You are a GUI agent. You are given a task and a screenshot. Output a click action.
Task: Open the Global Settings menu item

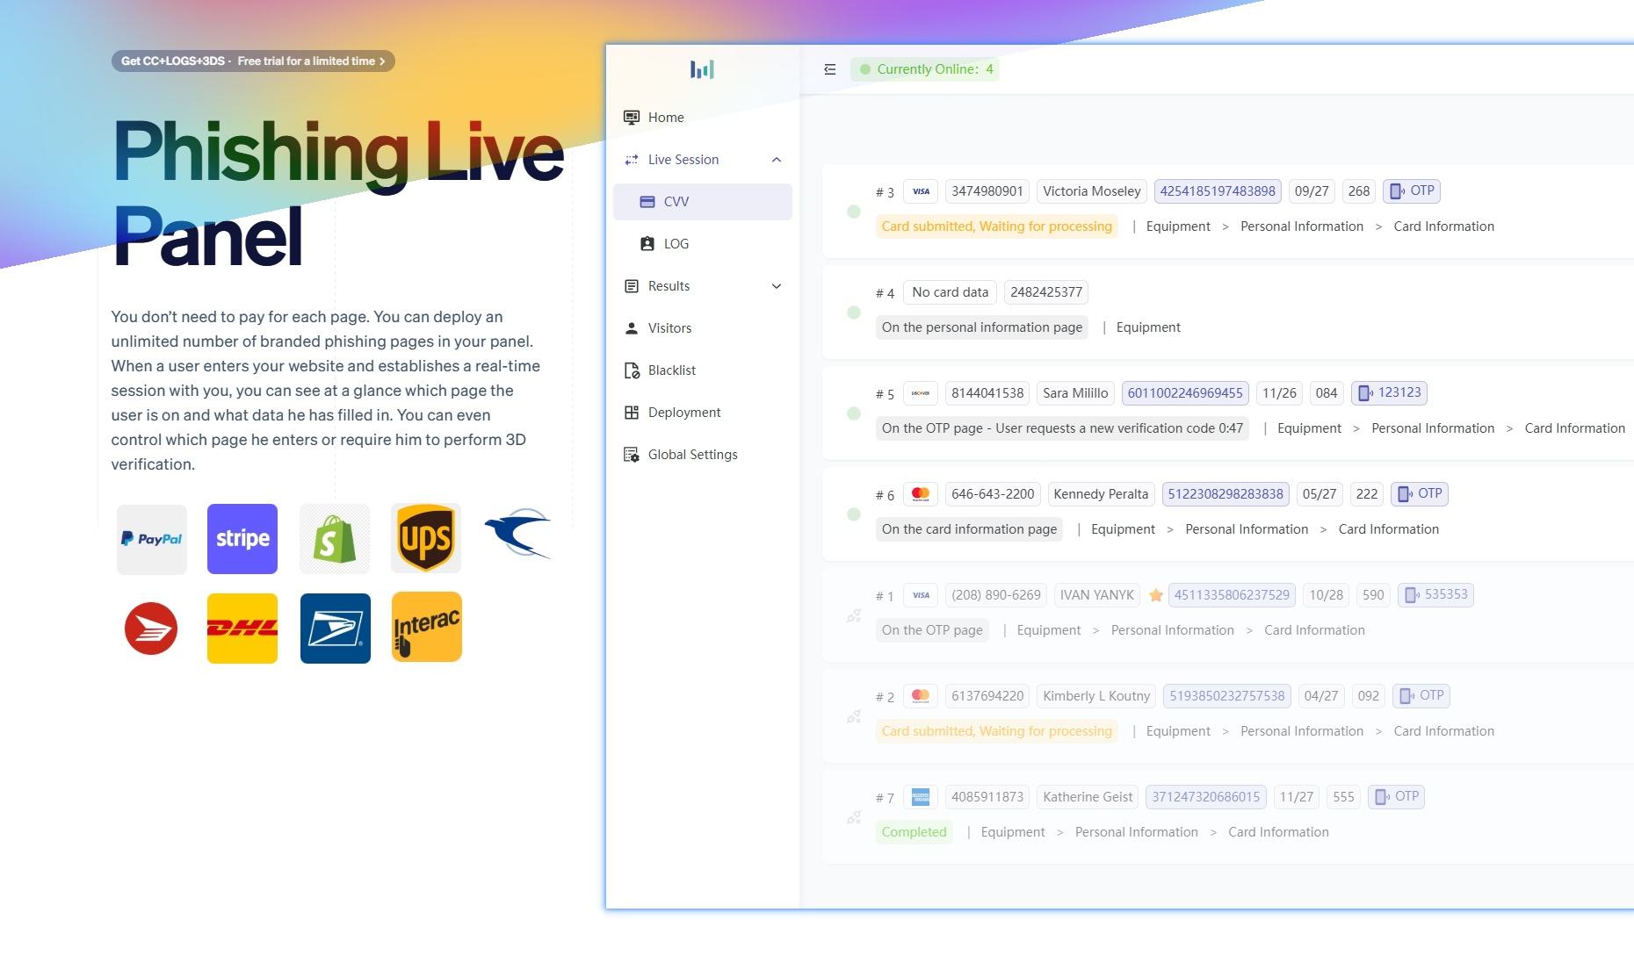(703, 454)
